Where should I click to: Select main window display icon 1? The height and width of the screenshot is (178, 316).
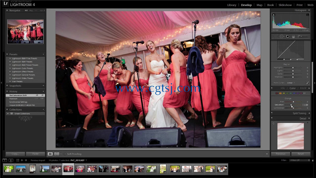(5, 160)
